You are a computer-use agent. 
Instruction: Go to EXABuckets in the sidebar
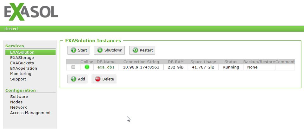pos(22,63)
